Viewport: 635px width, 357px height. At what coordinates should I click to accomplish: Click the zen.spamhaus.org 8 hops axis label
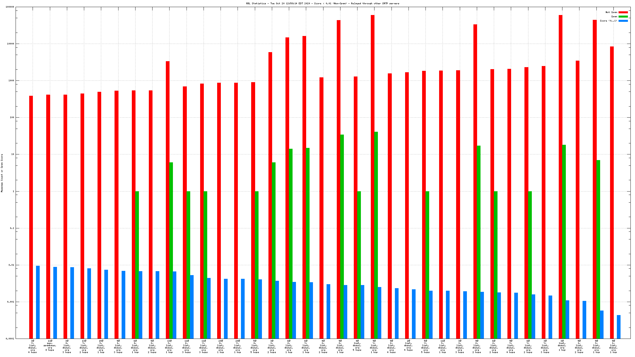point(50,345)
